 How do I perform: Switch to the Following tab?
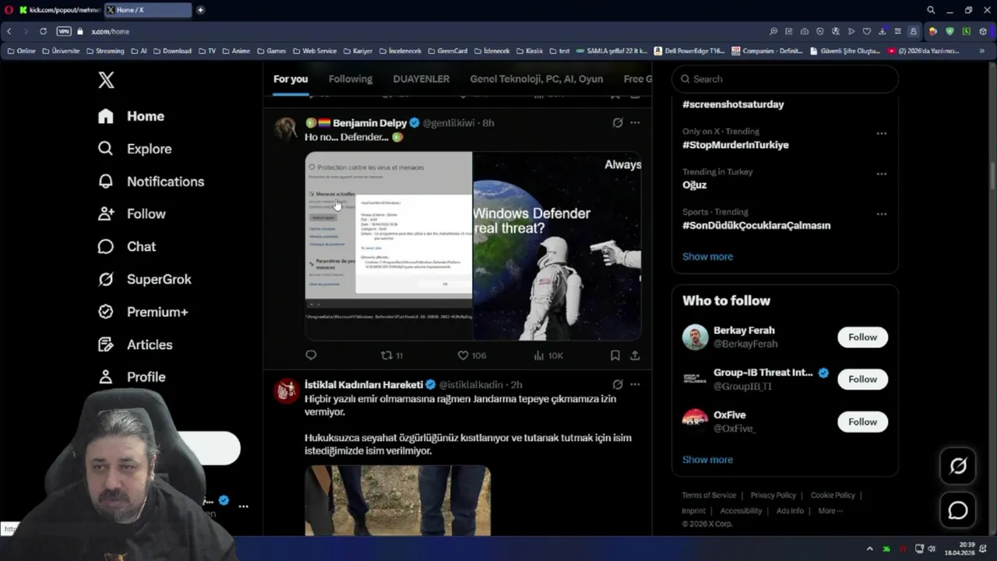pyautogui.click(x=351, y=79)
